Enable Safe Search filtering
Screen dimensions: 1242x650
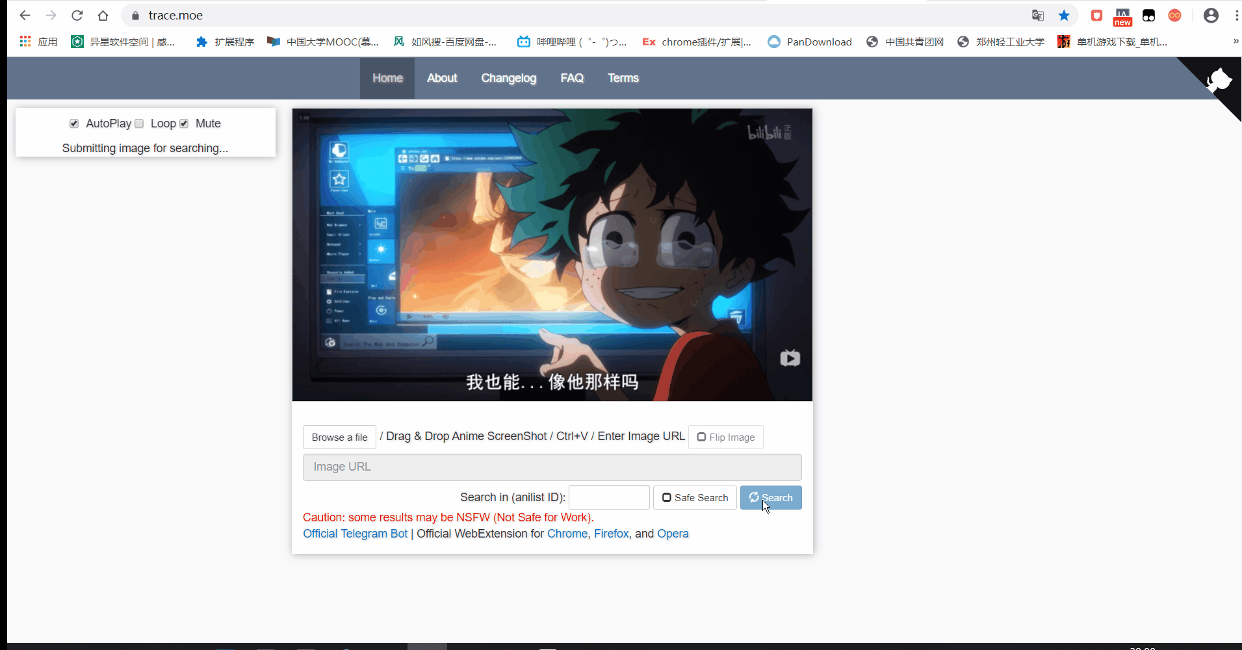(x=695, y=497)
